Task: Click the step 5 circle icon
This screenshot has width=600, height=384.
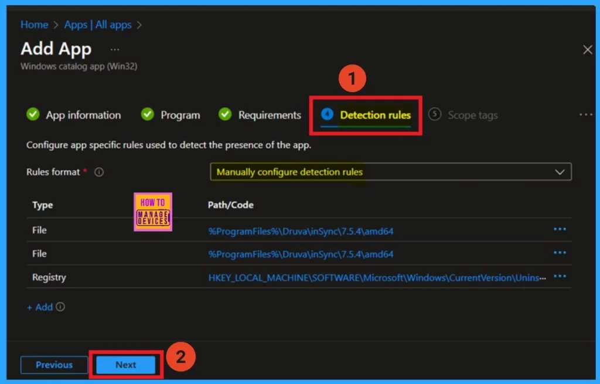Action: point(435,114)
